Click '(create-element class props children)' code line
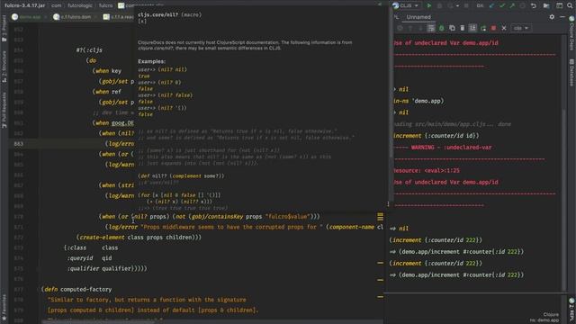 (139, 238)
